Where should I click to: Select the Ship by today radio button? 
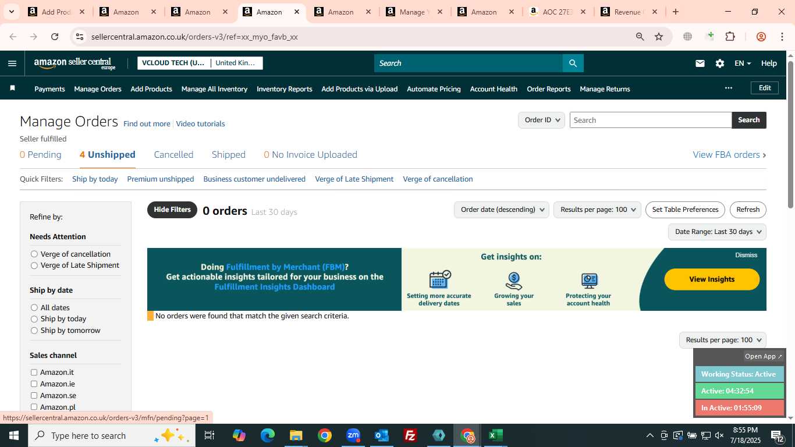pos(34,319)
